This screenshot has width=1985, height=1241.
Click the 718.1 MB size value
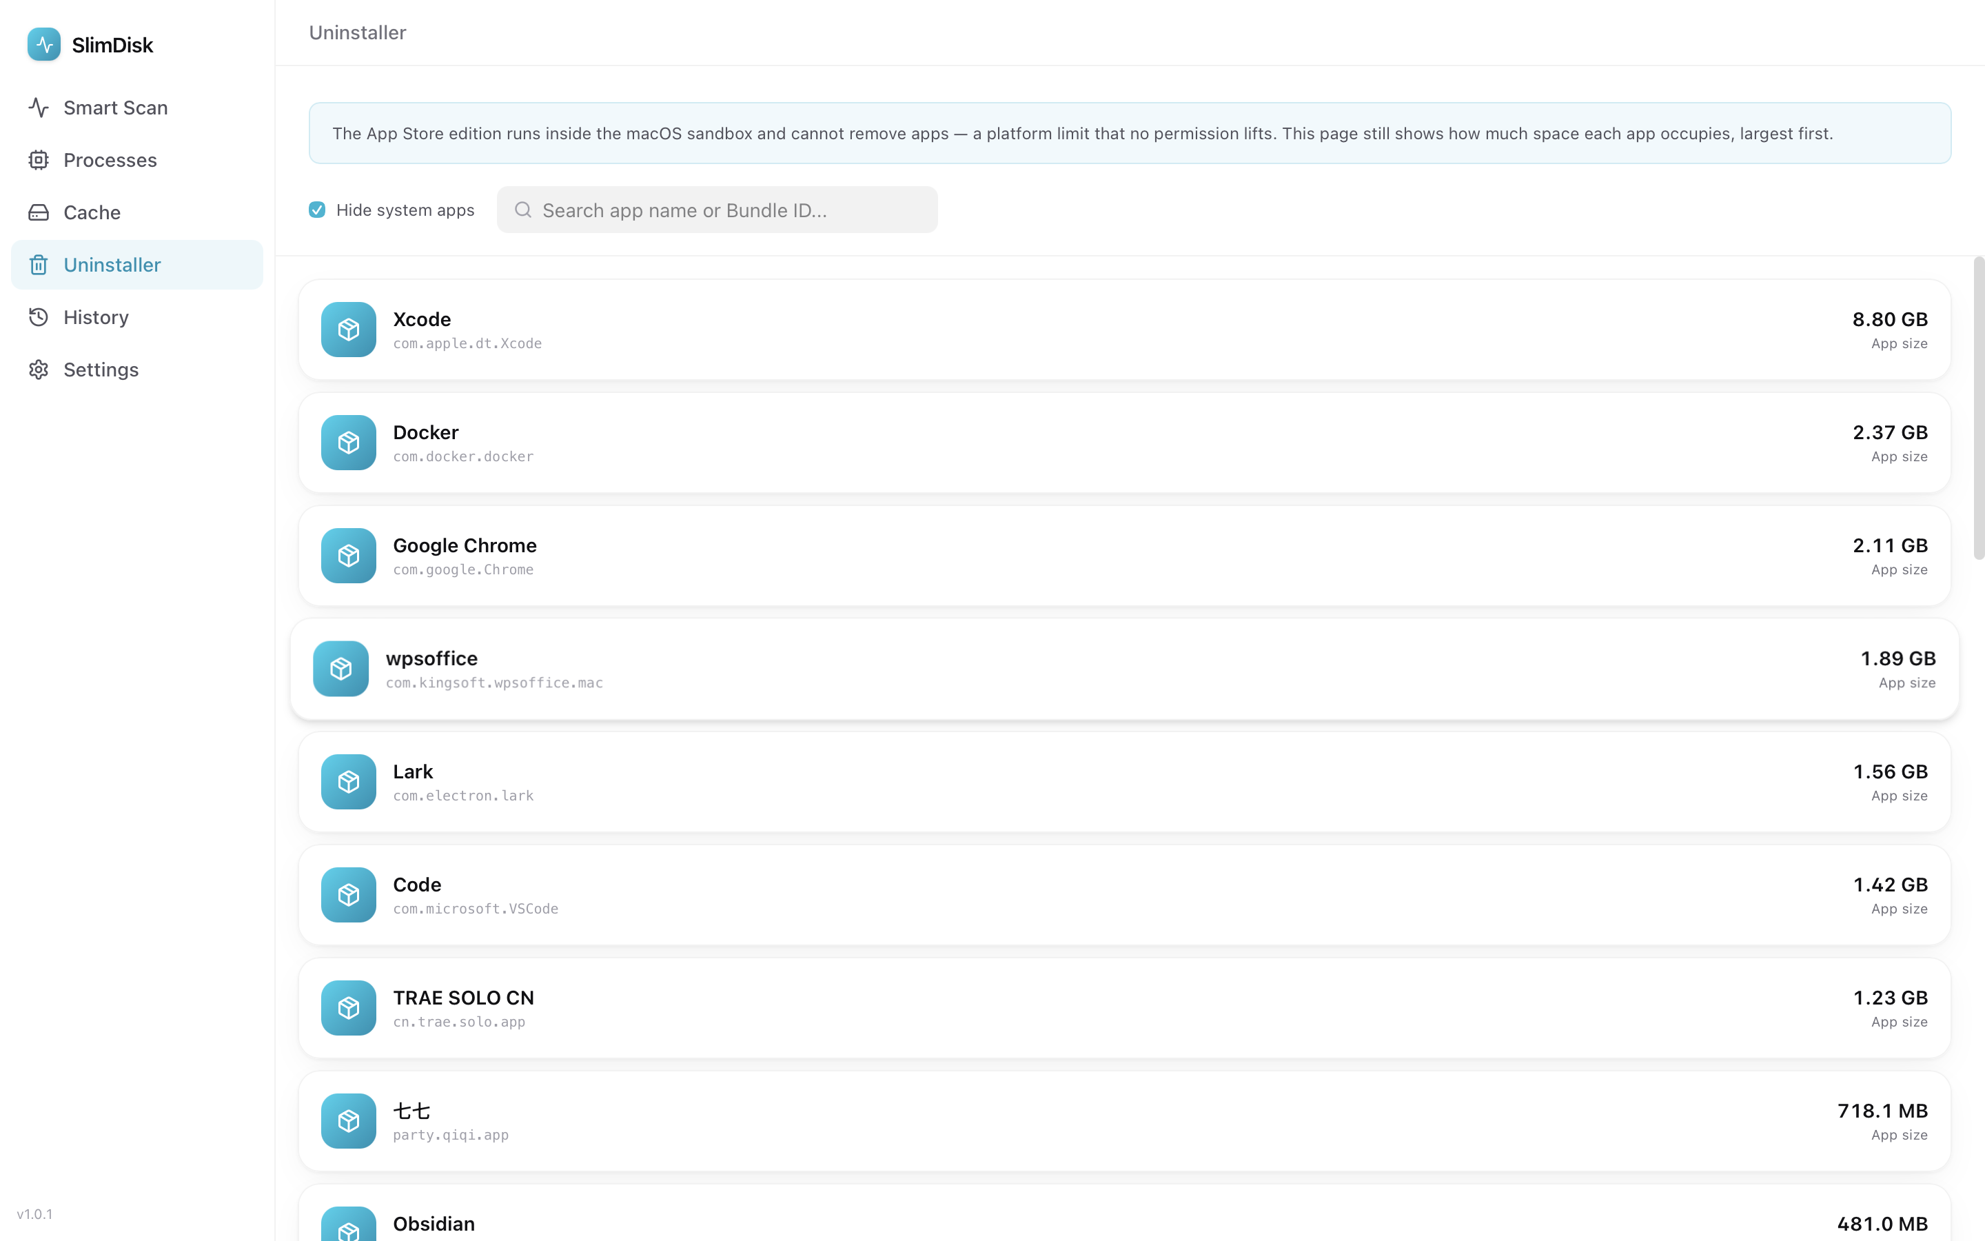tap(1882, 1111)
